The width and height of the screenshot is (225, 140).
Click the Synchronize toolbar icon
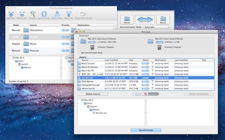(x=44, y=14)
